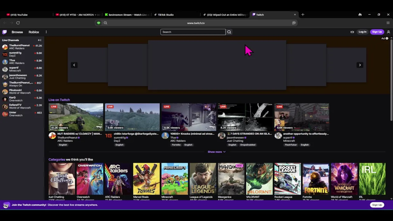This screenshot has width=393, height=221.
Task: Open TheBurntPeanut Always On sidebar channel
Action: click(22, 84)
